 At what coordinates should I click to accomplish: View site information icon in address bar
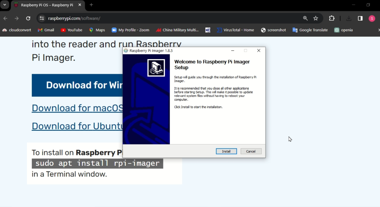coord(42,19)
